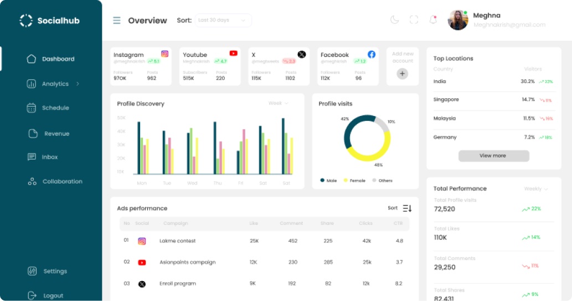Open the Weekly dropdown in Total Performance
Viewport: 572px width, 301px height.
[536, 189]
